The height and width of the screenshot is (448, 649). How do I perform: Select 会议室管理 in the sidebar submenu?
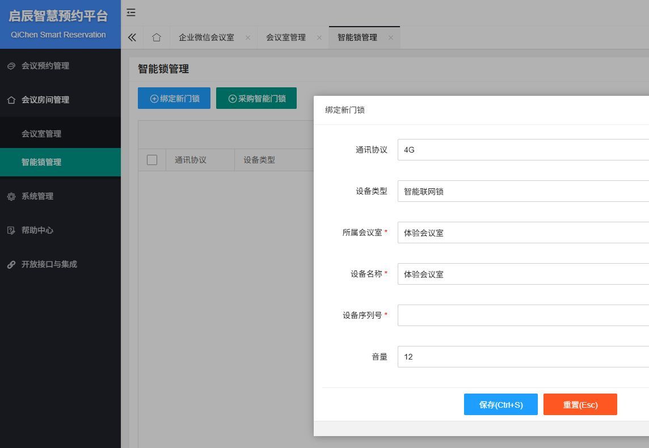[x=41, y=134]
